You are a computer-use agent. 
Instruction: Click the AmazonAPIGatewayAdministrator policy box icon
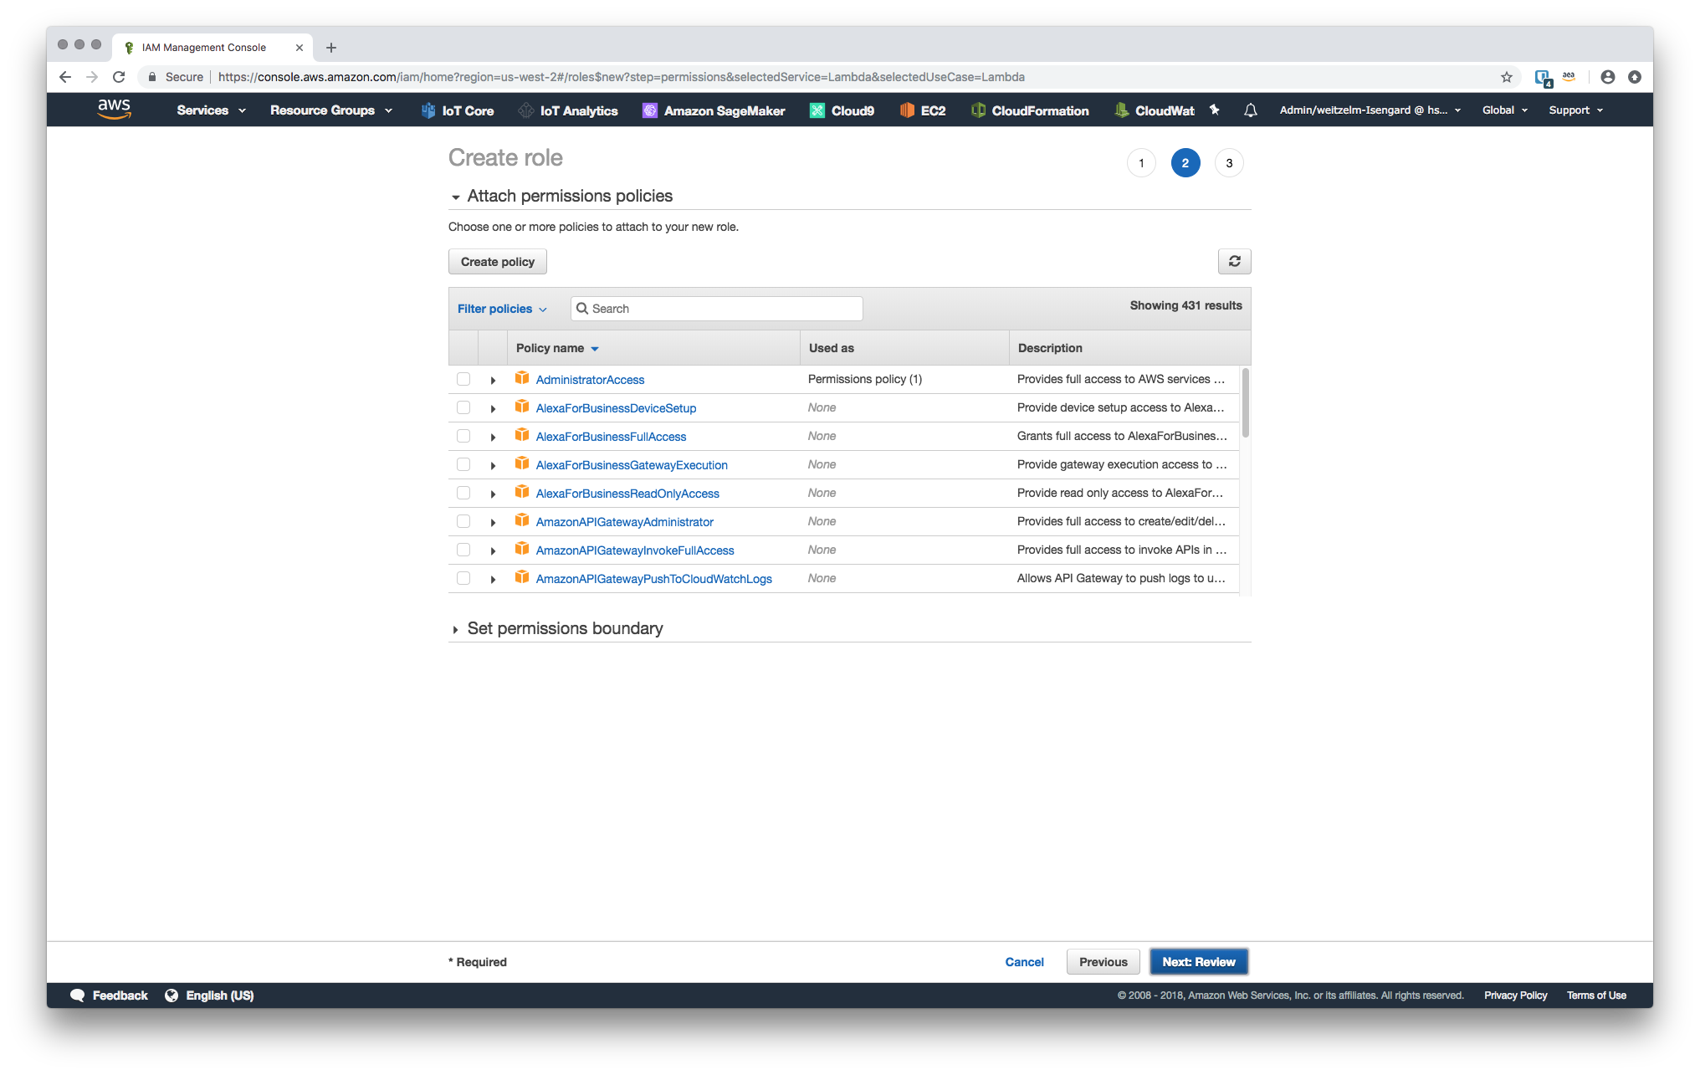522,520
